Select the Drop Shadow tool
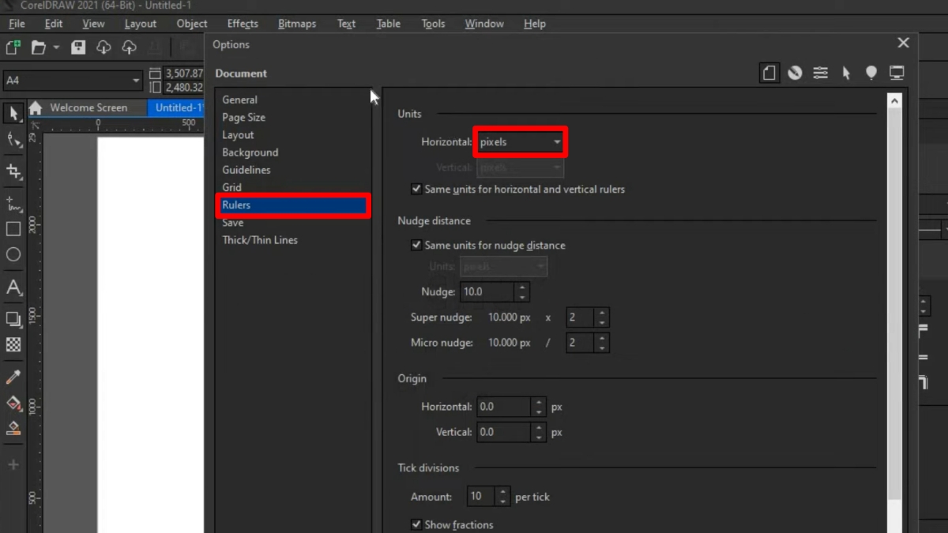Image resolution: width=948 pixels, height=533 pixels. (13, 320)
